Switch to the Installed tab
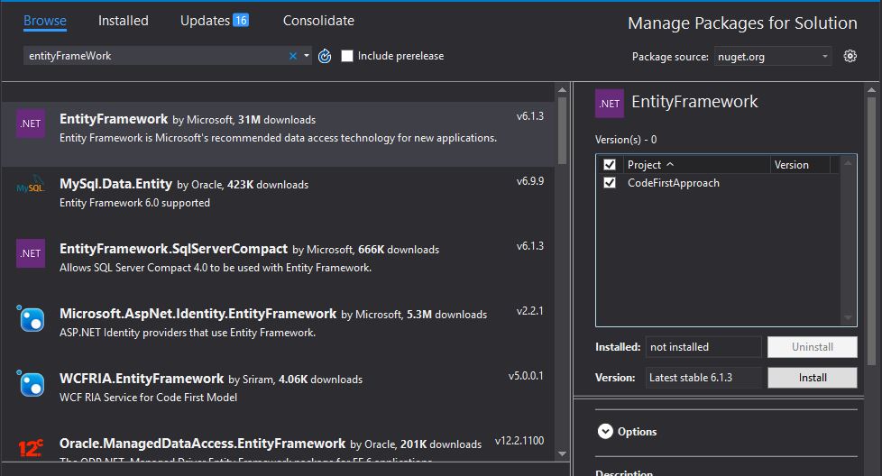 124,20
